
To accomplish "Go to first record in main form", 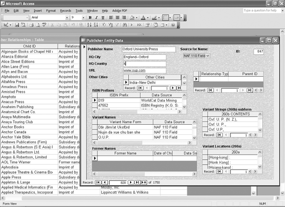I will click(x=98, y=182).
